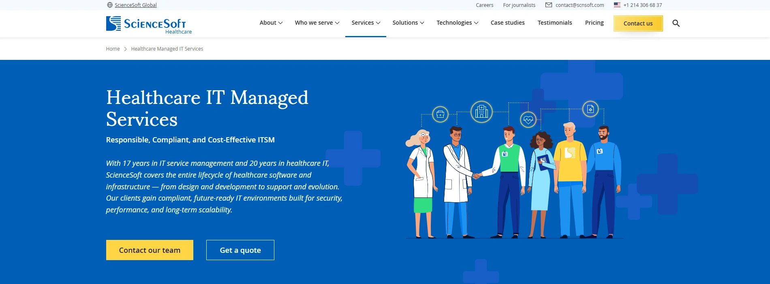Expand the Solutions menu

tap(408, 23)
